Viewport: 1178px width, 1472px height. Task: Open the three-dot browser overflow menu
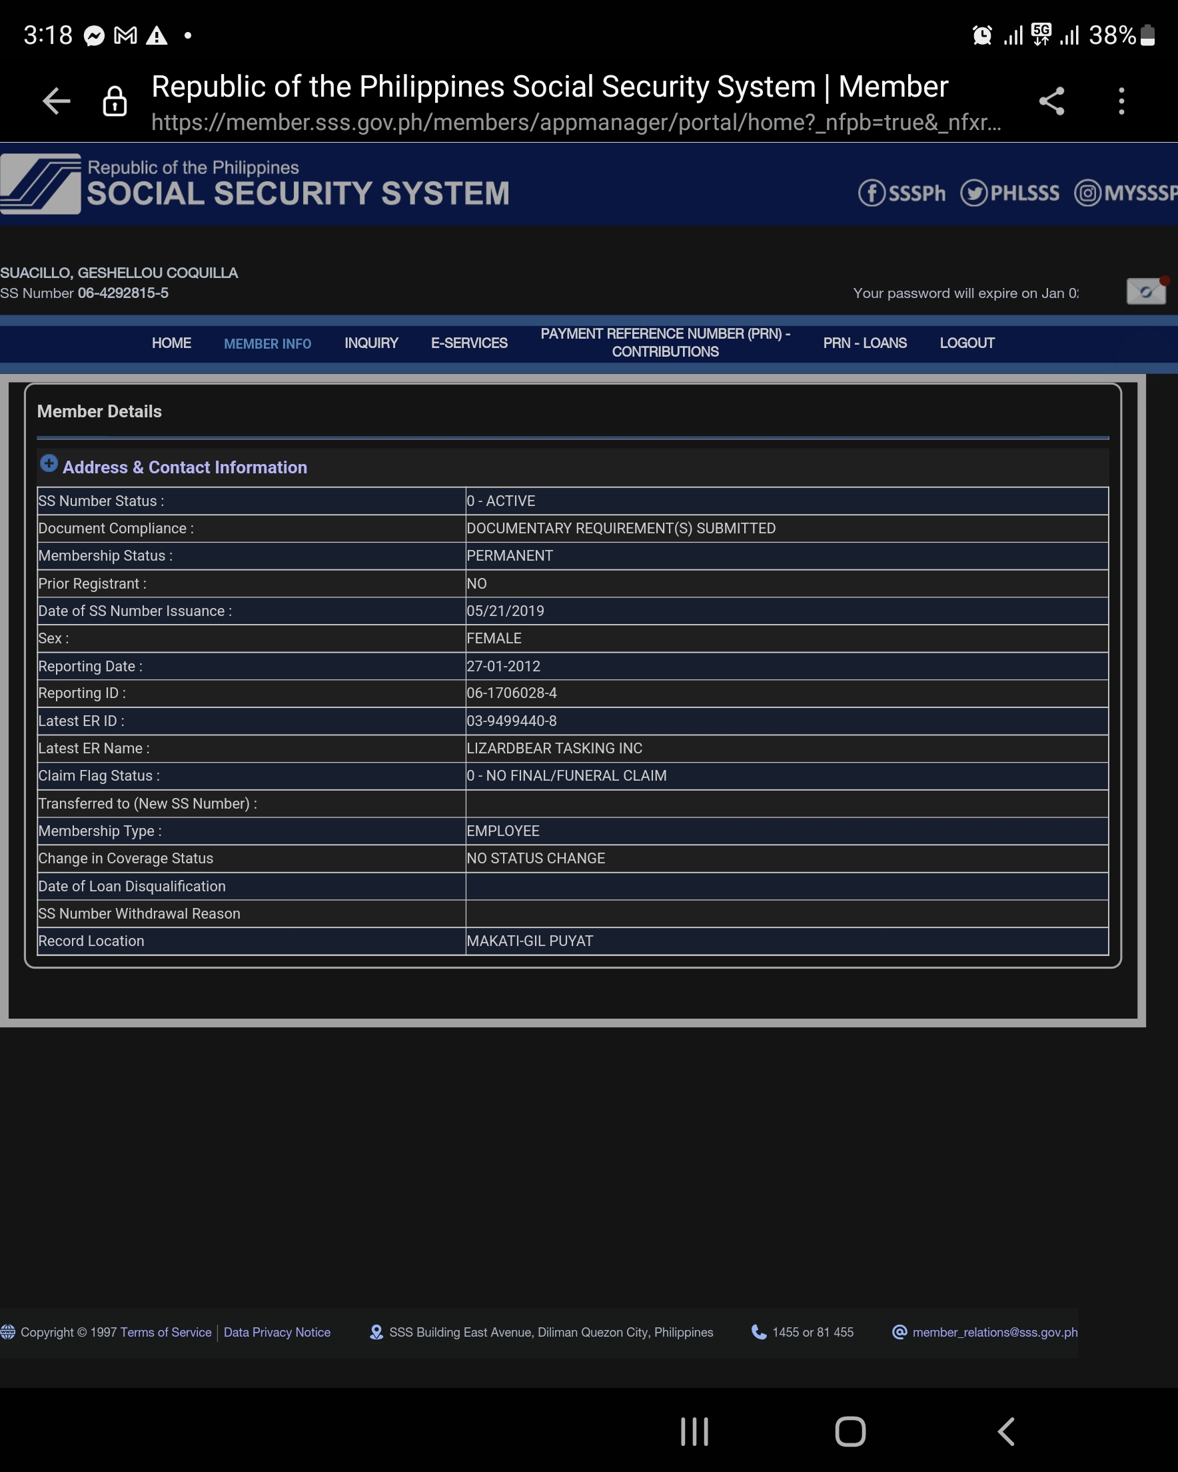click(1121, 102)
